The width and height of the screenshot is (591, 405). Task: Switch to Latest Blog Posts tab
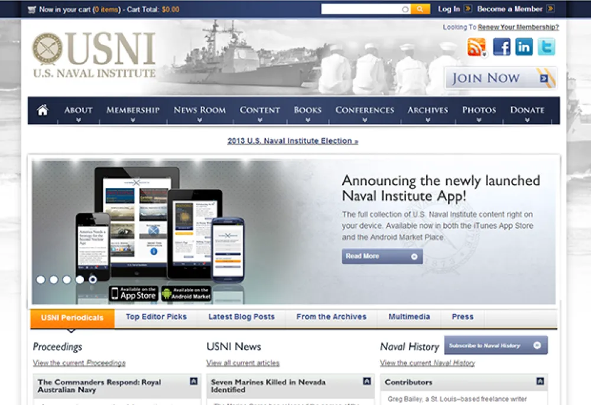click(241, 317)
